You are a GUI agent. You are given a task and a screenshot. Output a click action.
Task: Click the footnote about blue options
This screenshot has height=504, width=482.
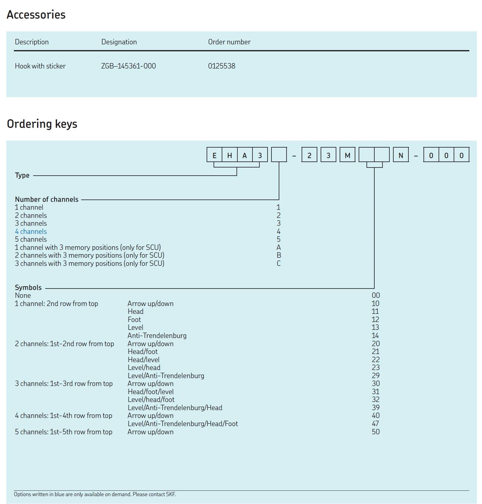[x=95, y=494]
